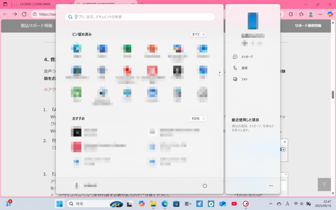
Task: Show hidden system tray icons chevron
Action: pos(271,204)
